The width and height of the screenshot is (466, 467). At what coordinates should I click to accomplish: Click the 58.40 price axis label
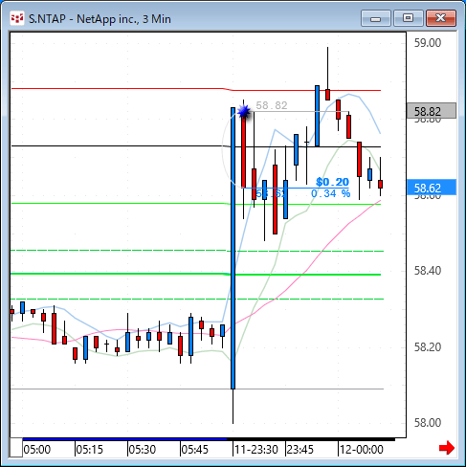pos(428,271)
